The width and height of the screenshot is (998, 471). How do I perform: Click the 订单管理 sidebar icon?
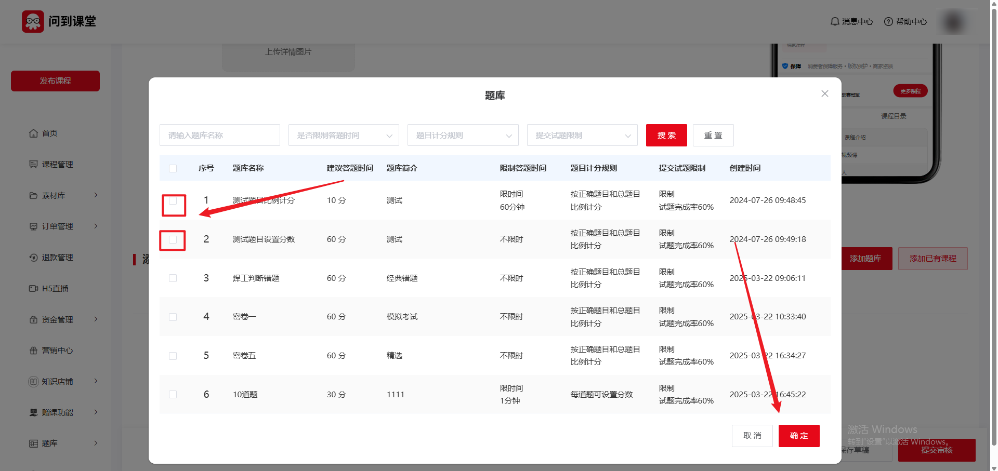[x=33, y=226]
